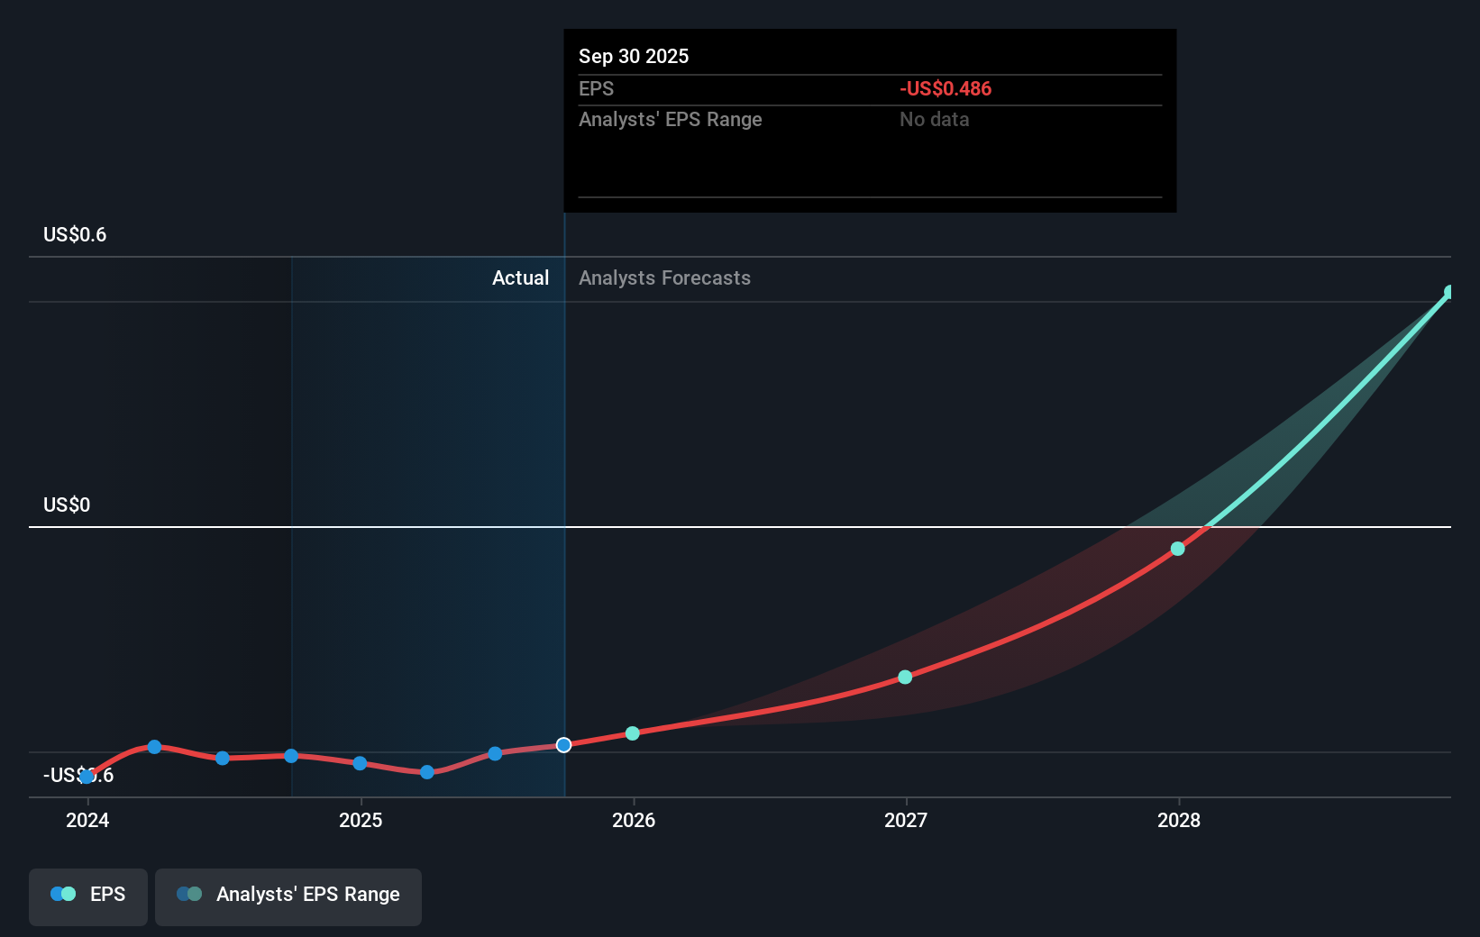The image size is (1480, 937).
Task: Click the US$0 y-axis label
Action: [67, 505]
